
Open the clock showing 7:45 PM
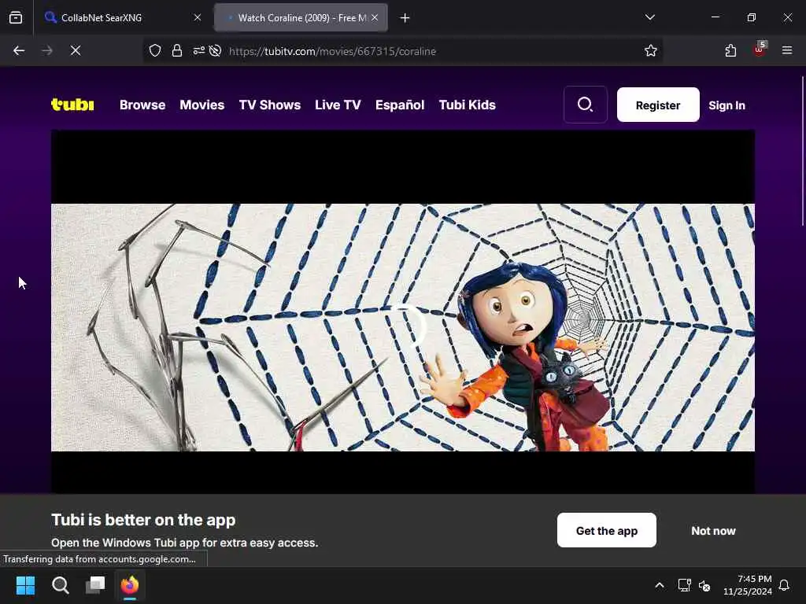click(x=748, y=585)
